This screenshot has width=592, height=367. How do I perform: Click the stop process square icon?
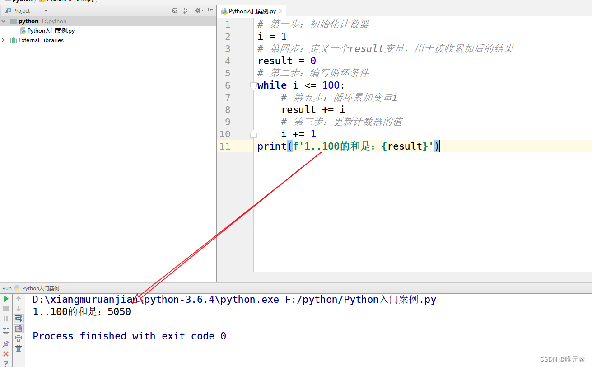tap(6, 309)
